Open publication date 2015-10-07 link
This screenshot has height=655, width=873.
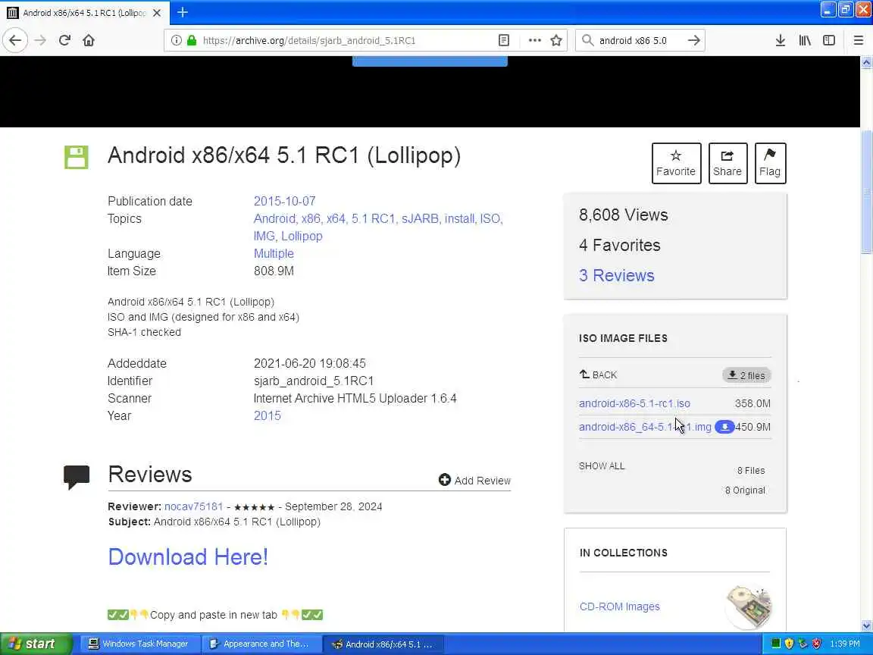tap(284, 201)
